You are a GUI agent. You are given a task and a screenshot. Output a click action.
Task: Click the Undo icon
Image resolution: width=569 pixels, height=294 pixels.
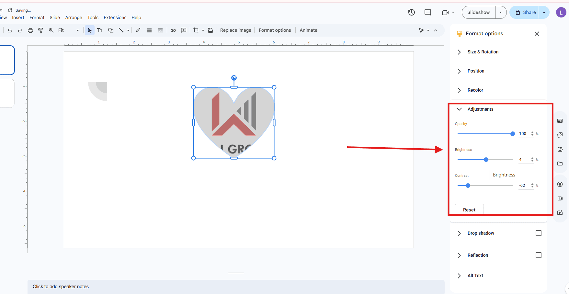pyautogui.click(x=10, y=30)
